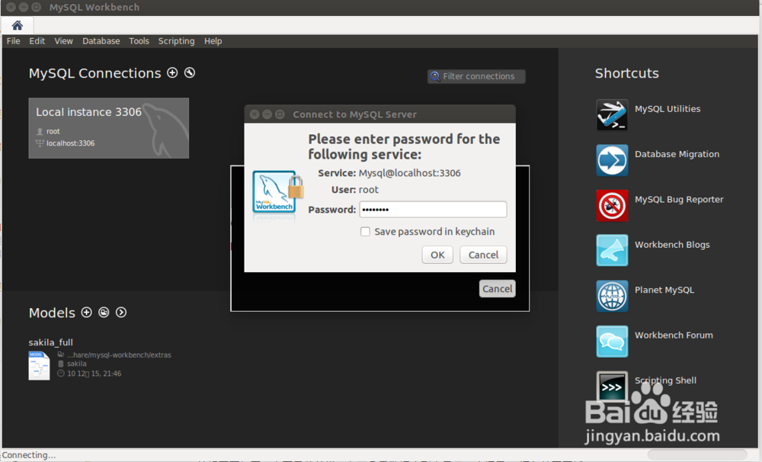Open the File menu
The height and width of the screenshot is (462, 762).
[x=13, y=41]
